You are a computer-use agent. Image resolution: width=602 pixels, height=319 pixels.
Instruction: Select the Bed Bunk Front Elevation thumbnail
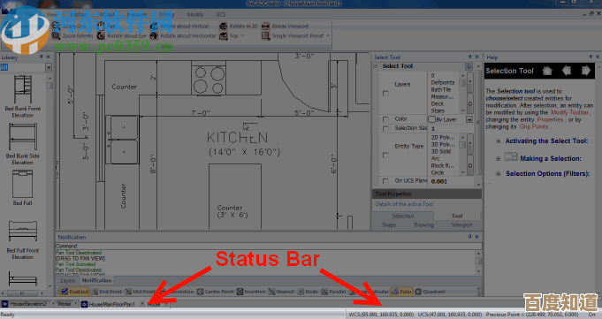coord(23,89)
